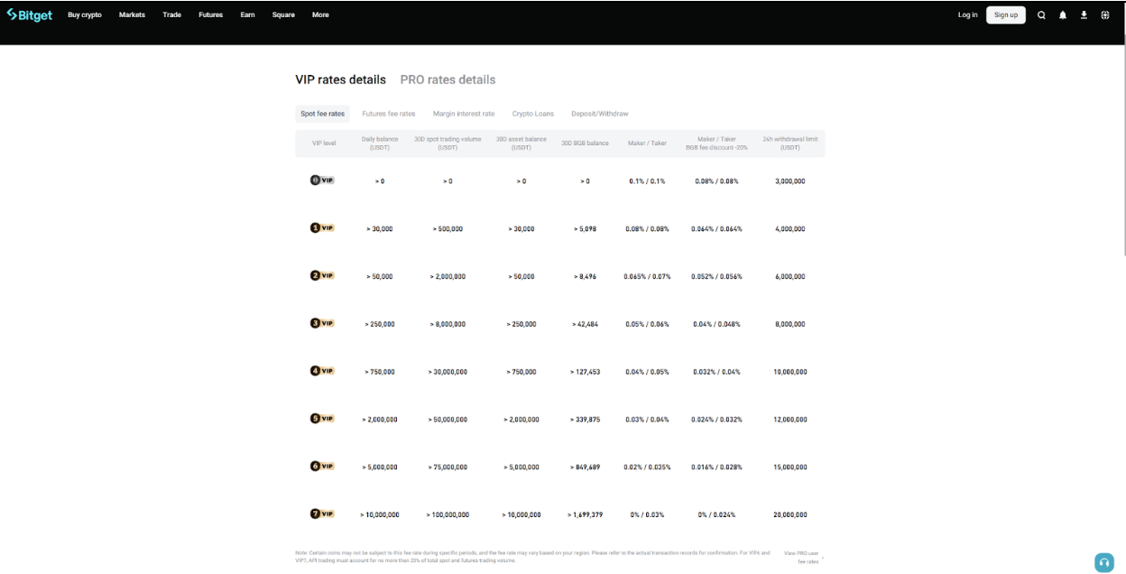The width and height of the screenshot is (1126, 574).
Task: Open the customer support headset icon
Action: 1104,562
